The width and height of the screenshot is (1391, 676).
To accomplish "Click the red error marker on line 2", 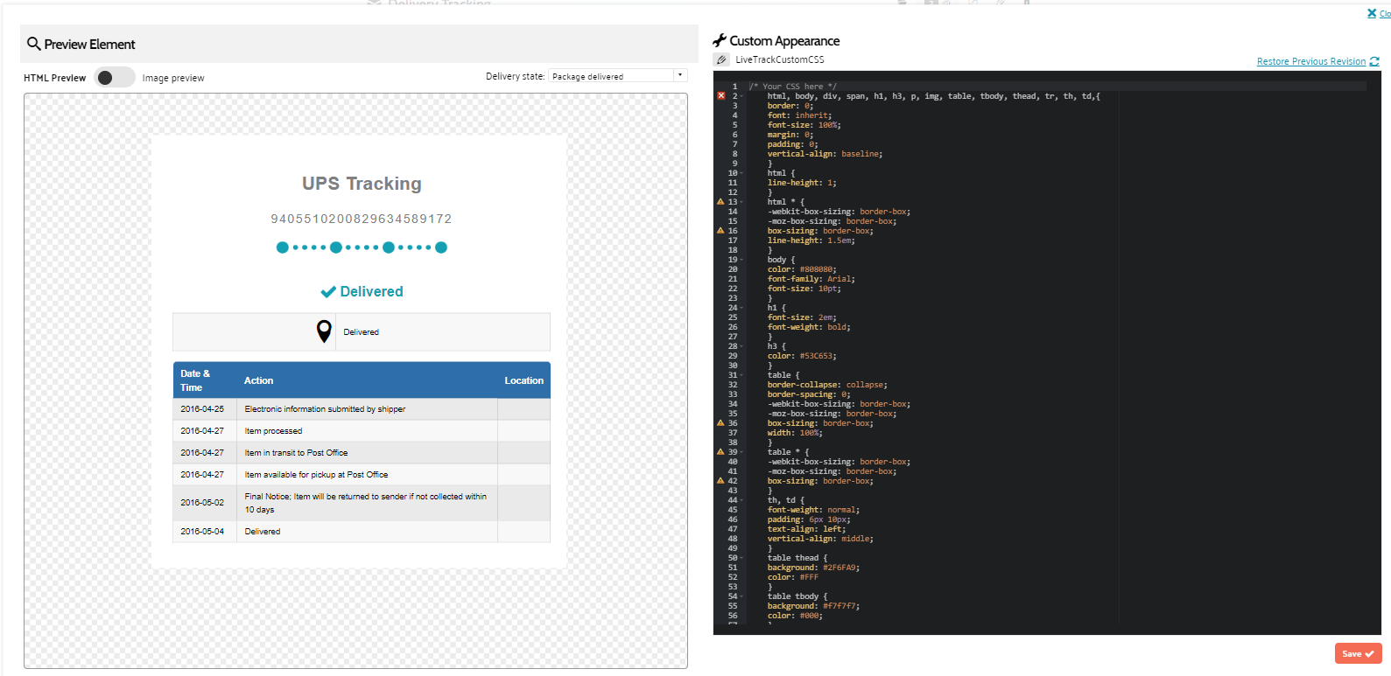I will click(721, 96).
